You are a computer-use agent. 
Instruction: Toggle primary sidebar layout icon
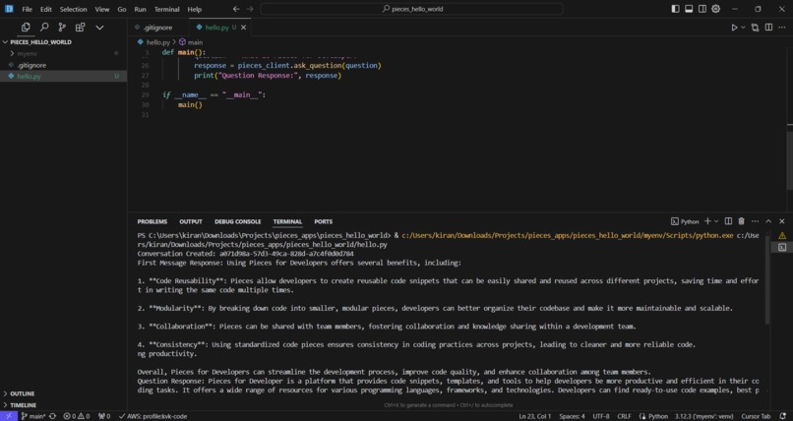click(675, 9)
